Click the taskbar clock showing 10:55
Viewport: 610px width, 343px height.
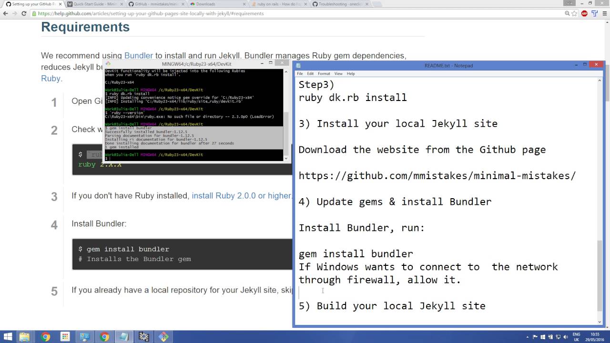click(595, 337)
